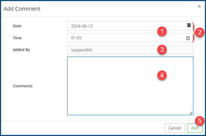
Task: Open the clock picker in Time field
Action: point(188,38)
